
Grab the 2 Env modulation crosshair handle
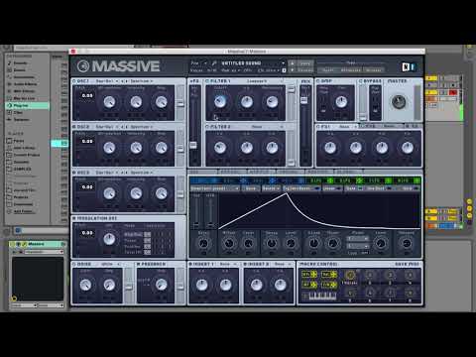[243, 180]
